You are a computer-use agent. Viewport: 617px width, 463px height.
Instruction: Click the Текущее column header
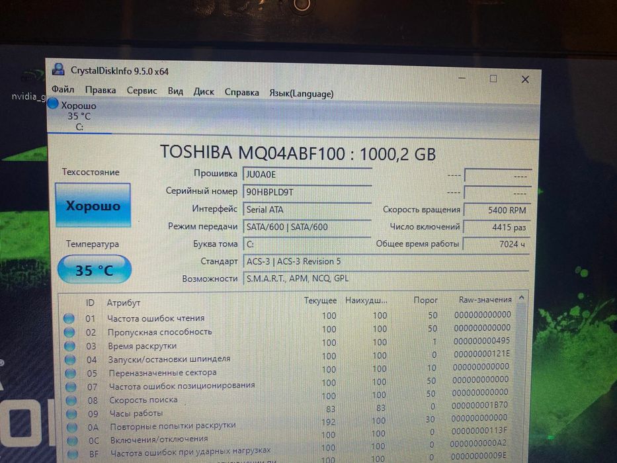tap(320, 300)
